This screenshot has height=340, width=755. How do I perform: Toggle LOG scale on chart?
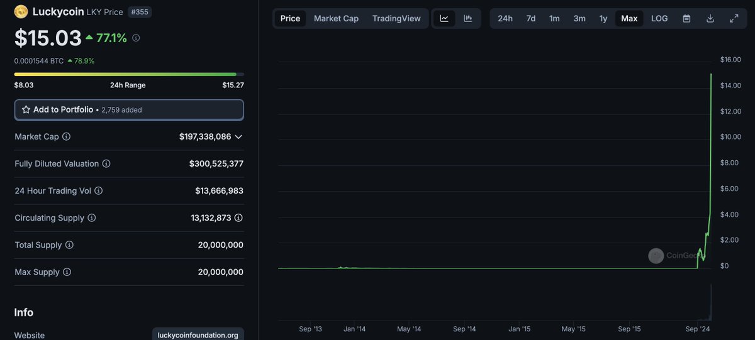[659, 18]
